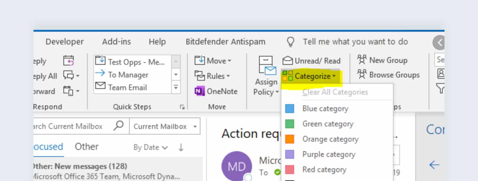Click the orange color swatch

click(290, 139)
